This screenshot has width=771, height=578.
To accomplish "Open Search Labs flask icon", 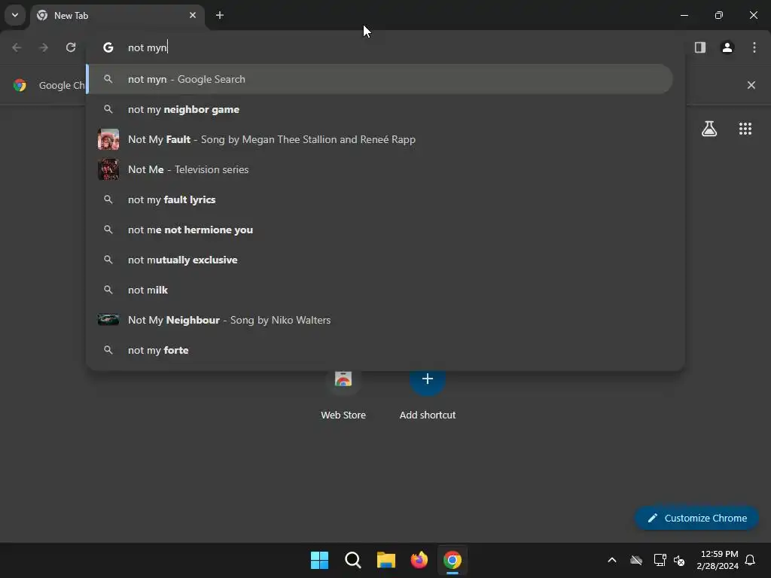I will click(709, 129).
